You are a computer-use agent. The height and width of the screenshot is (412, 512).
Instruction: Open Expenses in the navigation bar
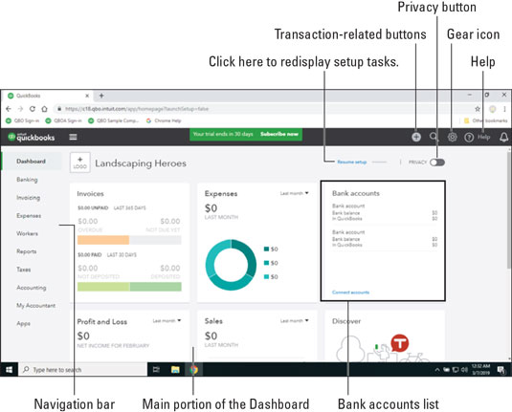pyautogui.click(x=29, y=216)
